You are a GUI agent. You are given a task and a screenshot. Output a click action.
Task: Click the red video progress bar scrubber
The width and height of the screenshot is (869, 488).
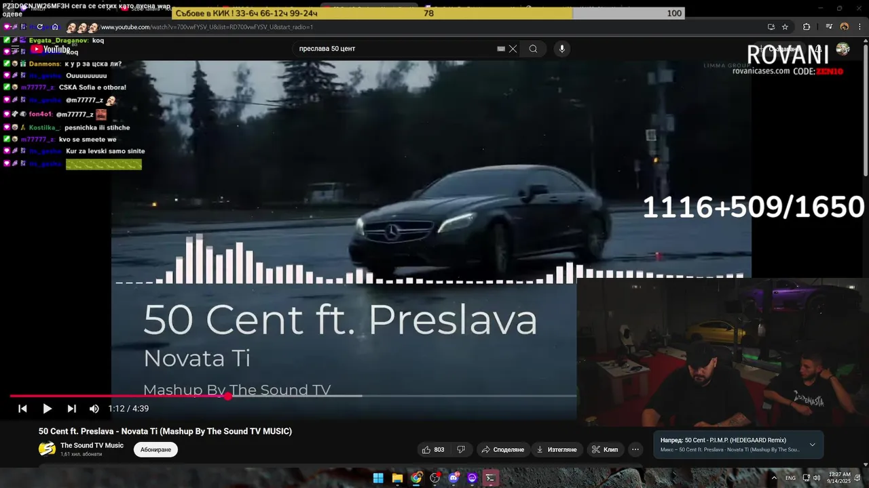pyautogui.click(x=228, y=396)
